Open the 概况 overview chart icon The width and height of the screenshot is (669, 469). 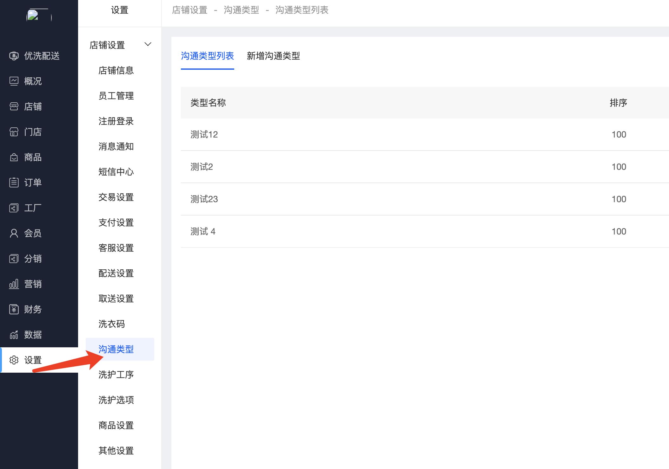pos(14,81)
